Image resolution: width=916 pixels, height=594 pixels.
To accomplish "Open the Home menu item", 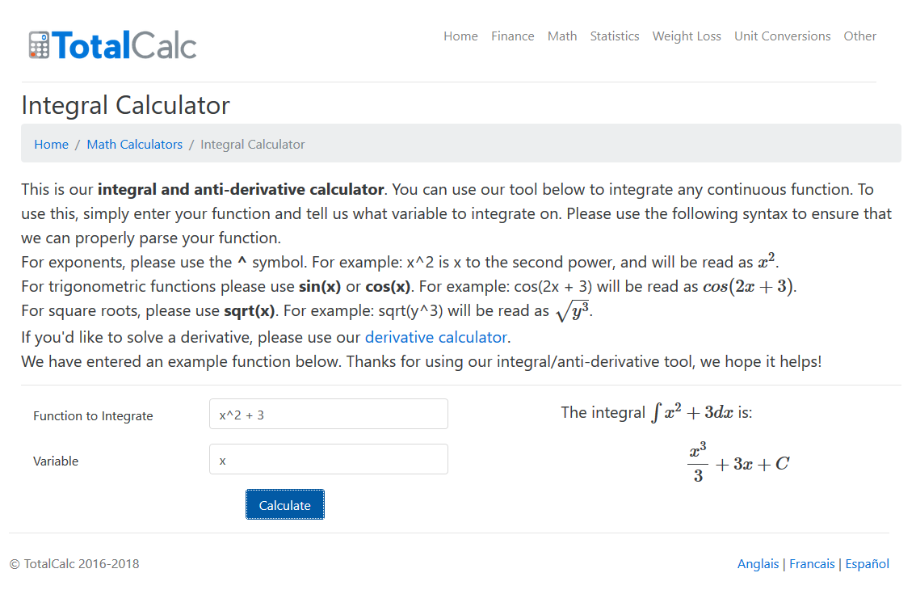I will (460, 36).
